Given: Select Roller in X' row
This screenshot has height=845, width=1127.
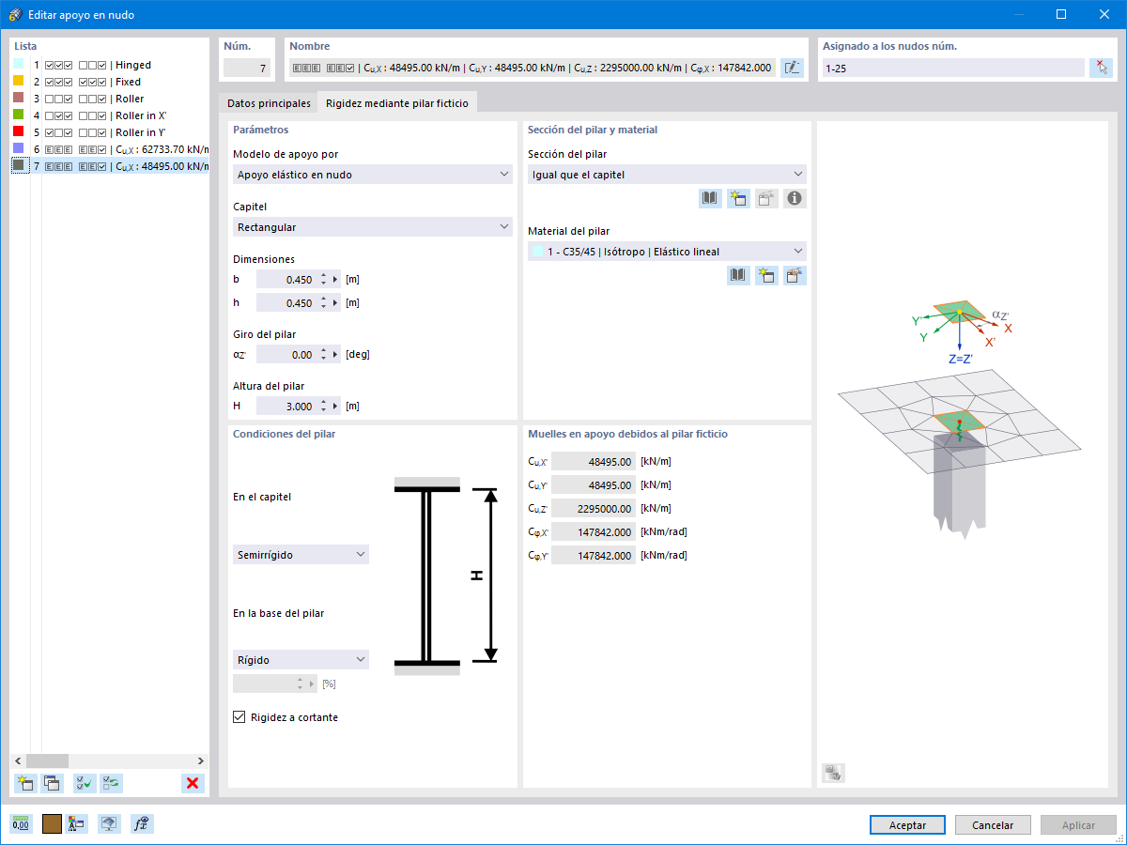Looking at the screenshot, I should tap(110, 115).
